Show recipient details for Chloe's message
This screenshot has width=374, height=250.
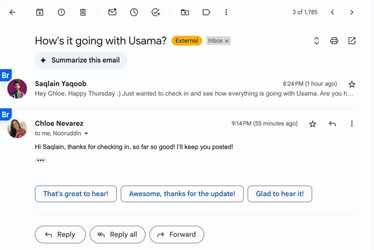click(x=86, y=134)
